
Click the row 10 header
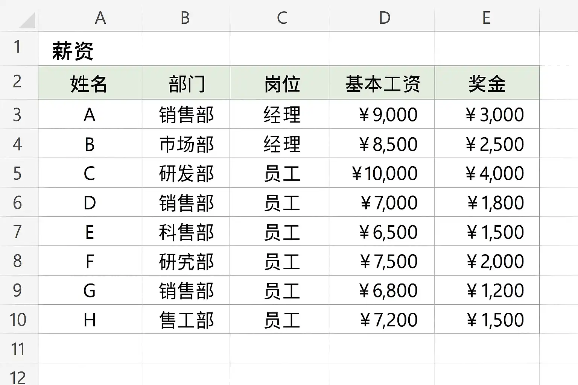(x=17, y=320)
